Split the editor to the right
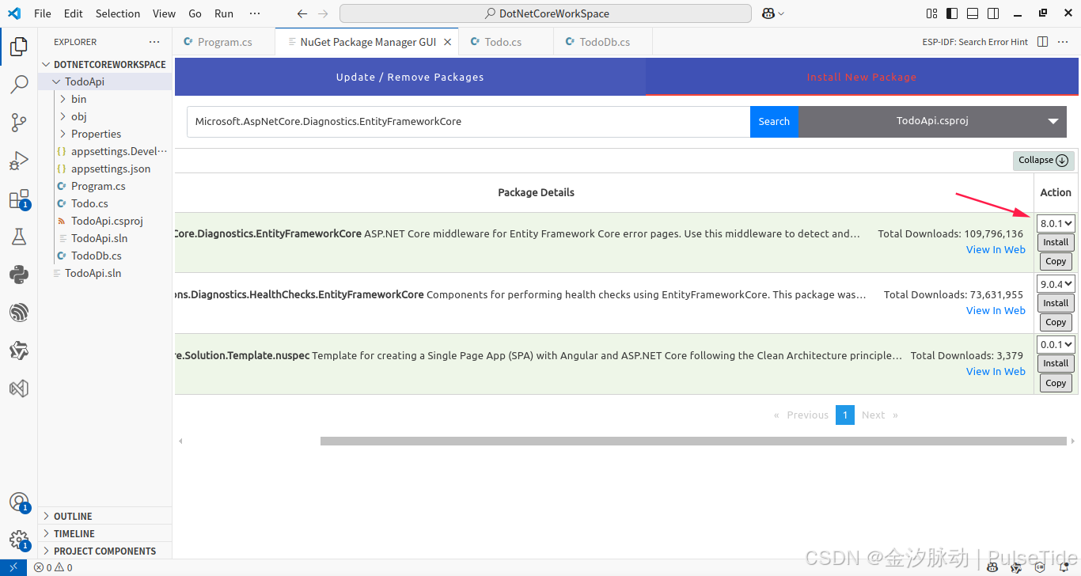 click(1043, 42)
